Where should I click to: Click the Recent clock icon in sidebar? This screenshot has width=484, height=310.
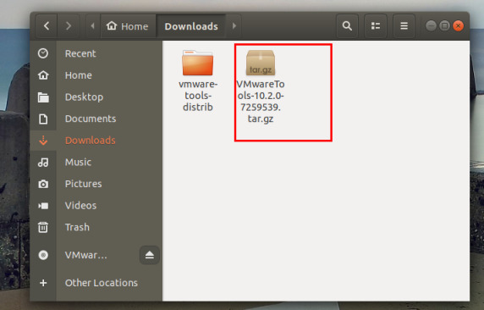click(43, 53)
